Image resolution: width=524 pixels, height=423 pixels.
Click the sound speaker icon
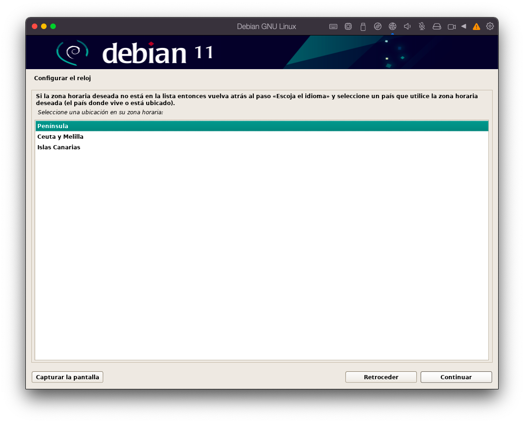pos(407,27)
